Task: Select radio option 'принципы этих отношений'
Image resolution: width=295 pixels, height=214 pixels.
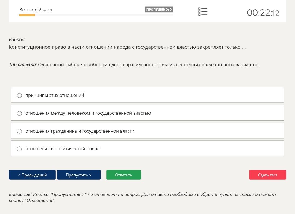Action: [x=19, y=96]
